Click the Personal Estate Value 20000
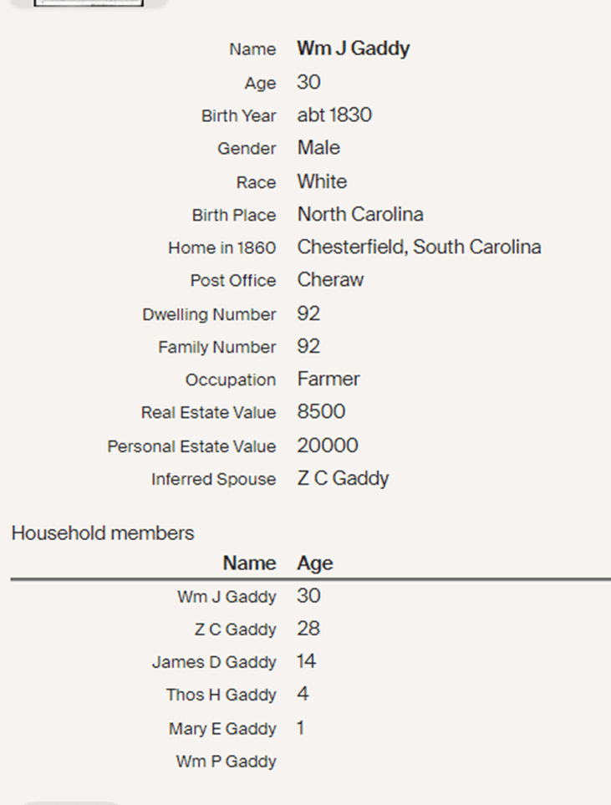The width and height of the screenshot is (611, 805). (328, 446)
